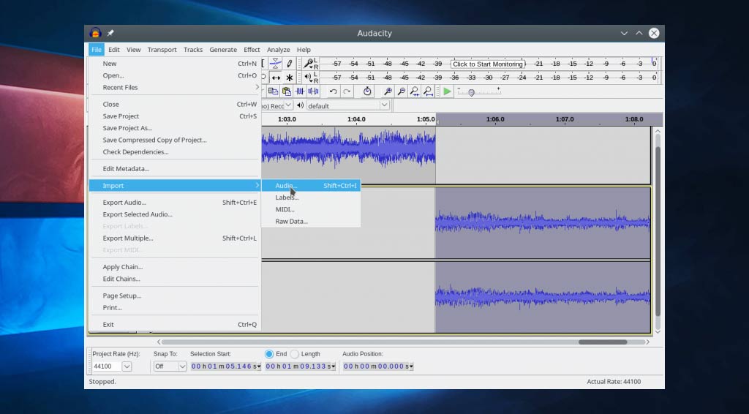Click the playback speed slider knob
The width and height of the screenshot is (749, 414).
tap(472, 93)
